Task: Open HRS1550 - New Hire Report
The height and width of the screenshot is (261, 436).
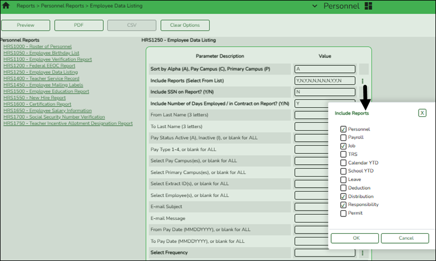Action: [34, 98]
